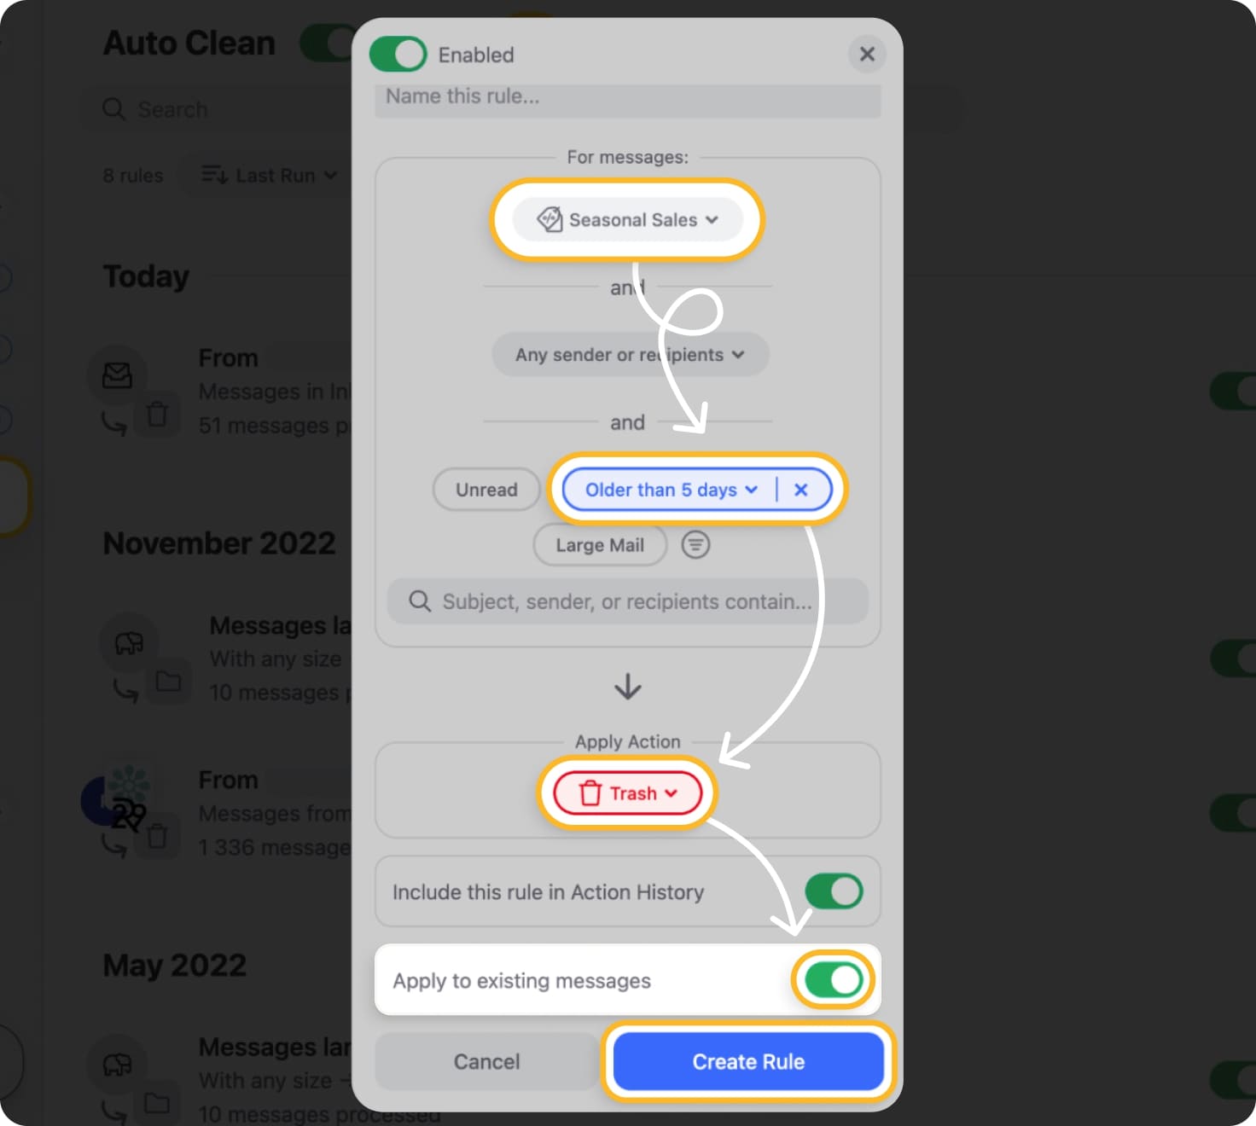This screenshot has height=1126, width=1256.
Task: Toggle Include this rule in Action History
Action: point(834,891)
